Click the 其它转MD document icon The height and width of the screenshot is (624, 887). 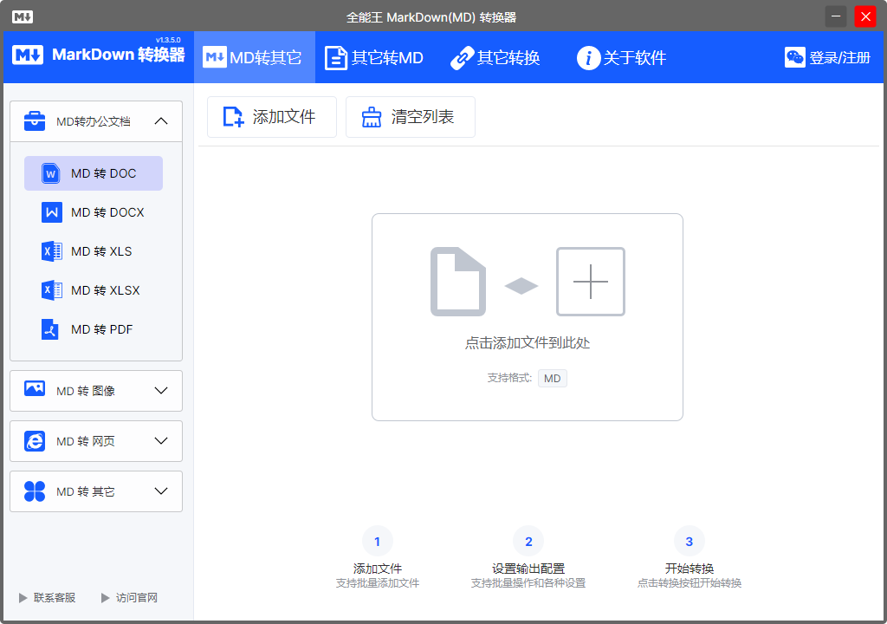335,58
